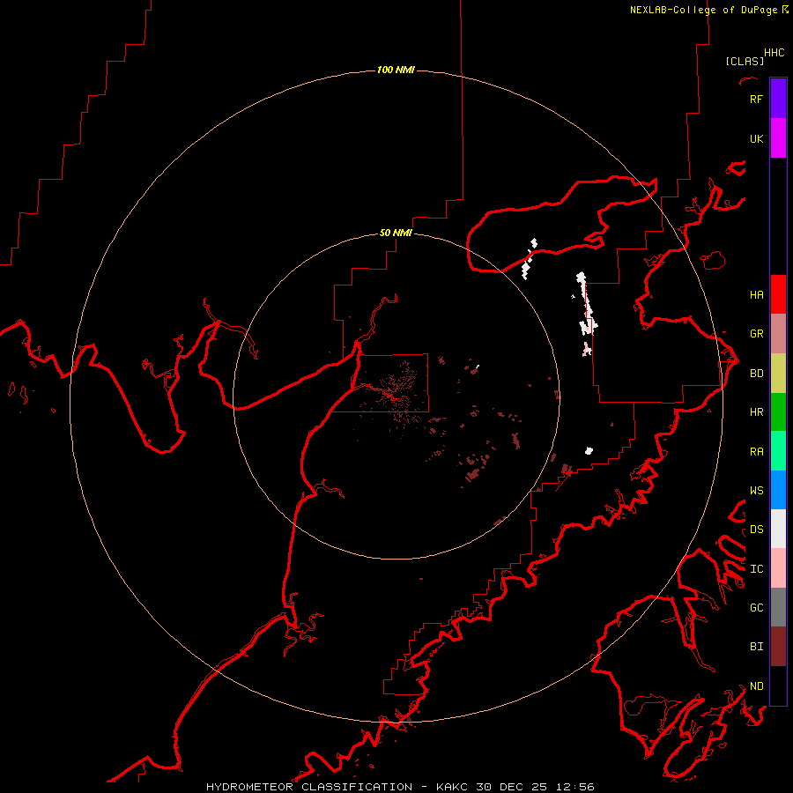The image size is (793, 793).
Task: Click the HHC product code label
Action: tap(774, 53)
